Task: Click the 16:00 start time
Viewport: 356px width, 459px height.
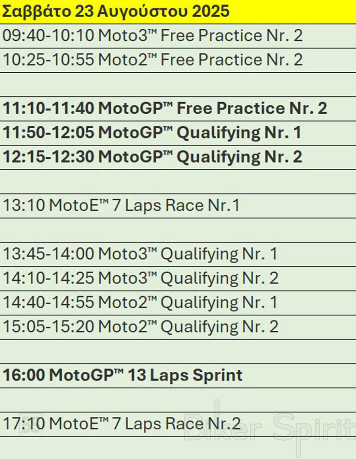Action: pyautogui.click(x=24, y=375)
